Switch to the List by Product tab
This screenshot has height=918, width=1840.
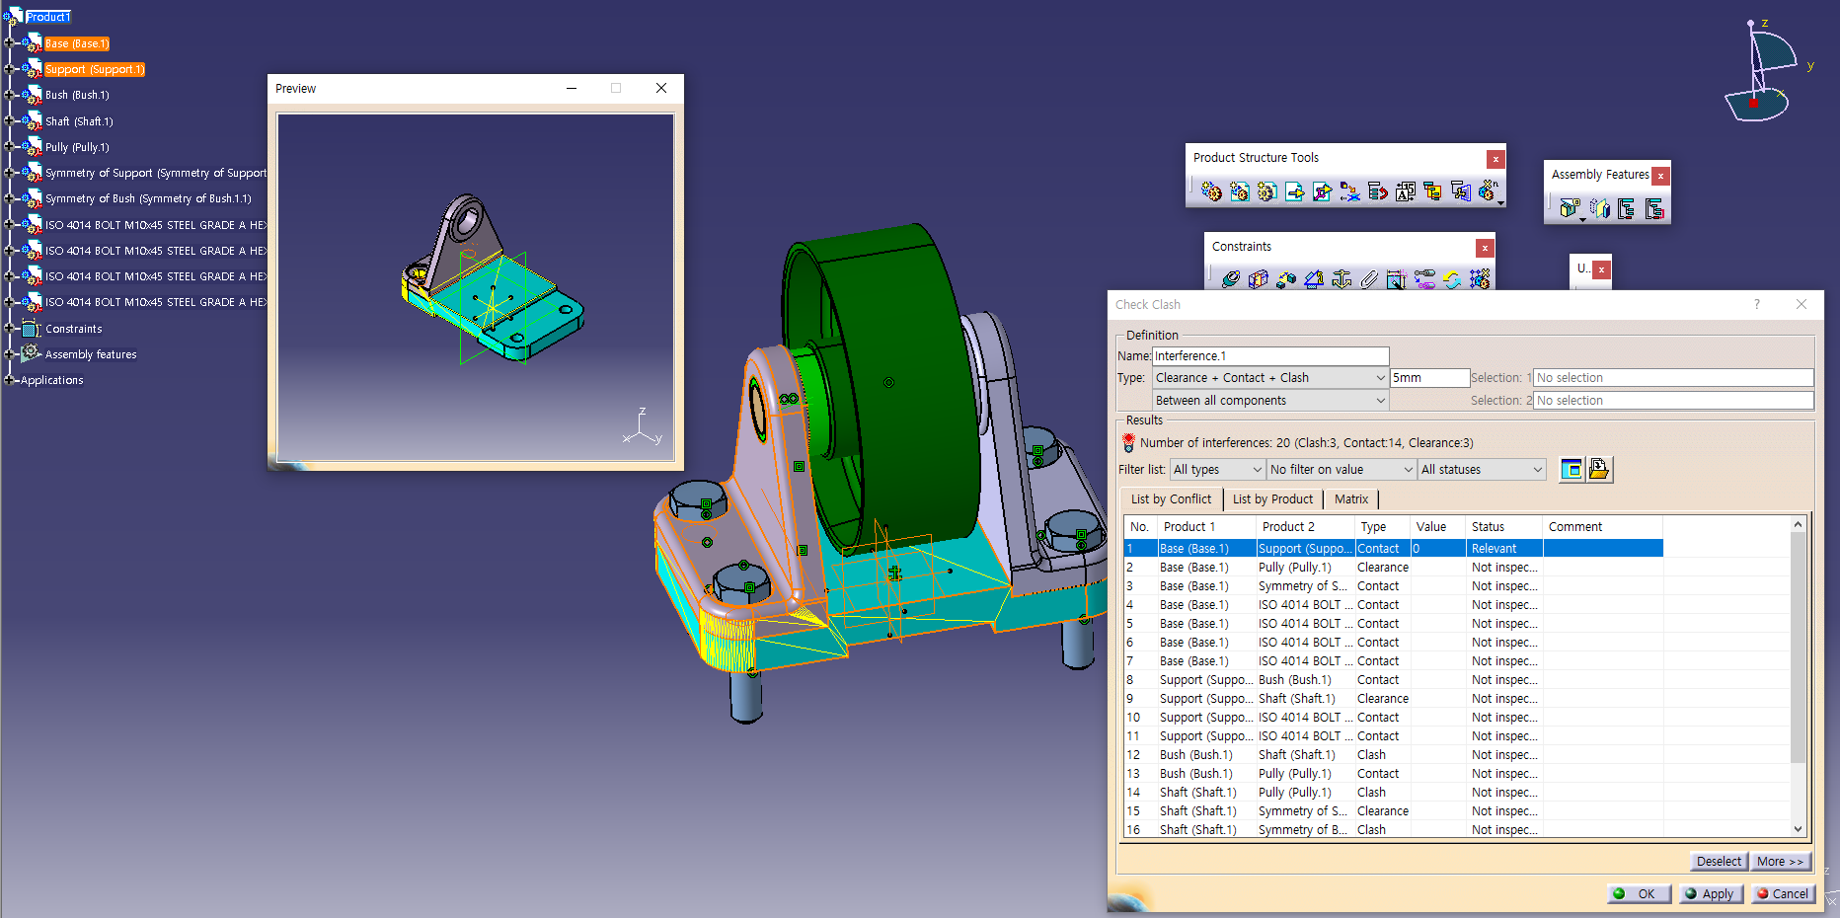pyautogui.click(x=1272, y=499)
